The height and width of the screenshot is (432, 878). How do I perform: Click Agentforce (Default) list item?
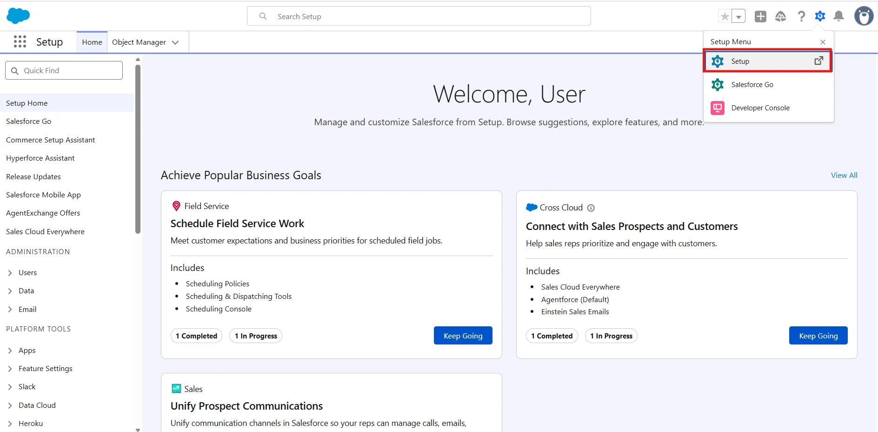pyautogui.click(x=575, y=300)
